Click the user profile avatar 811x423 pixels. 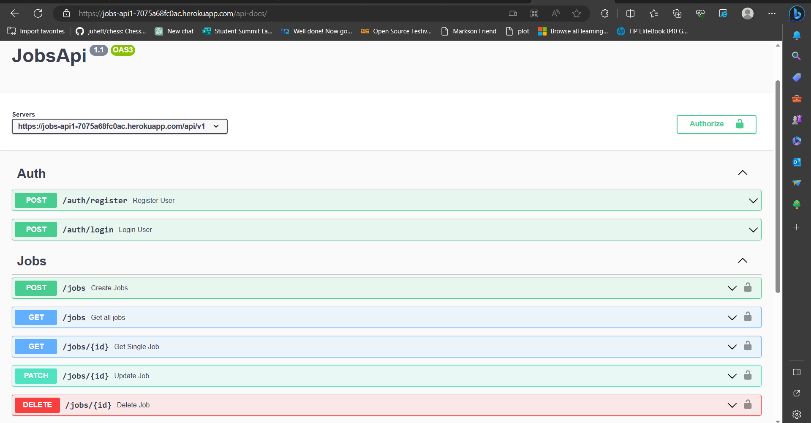(748, 14)
